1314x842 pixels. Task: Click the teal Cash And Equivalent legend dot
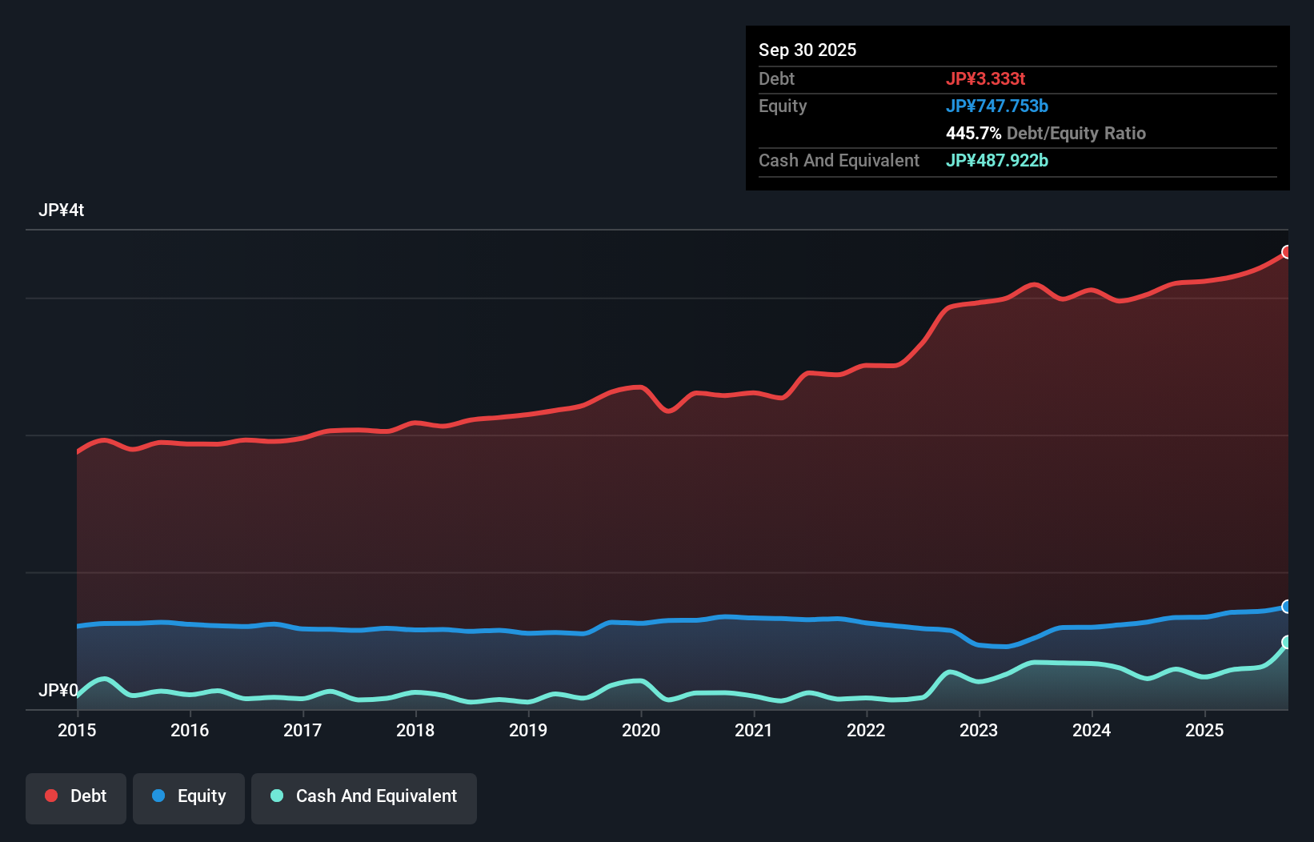point(276,796)
